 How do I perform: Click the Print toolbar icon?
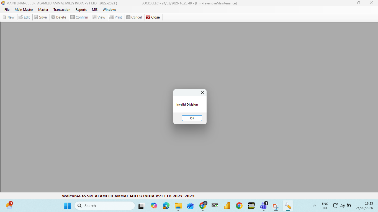[112, 17]
